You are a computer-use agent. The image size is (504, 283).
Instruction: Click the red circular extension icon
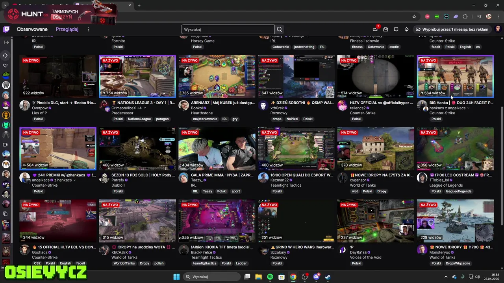[x=427, y=17]
